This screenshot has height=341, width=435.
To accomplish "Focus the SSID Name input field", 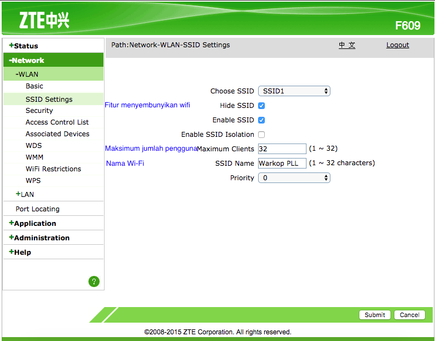I will coord(282,163).
